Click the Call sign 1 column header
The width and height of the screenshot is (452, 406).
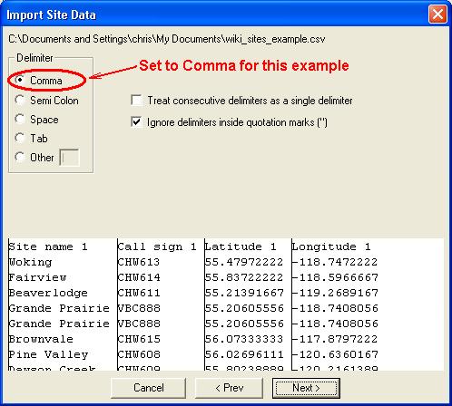point(157,246)
